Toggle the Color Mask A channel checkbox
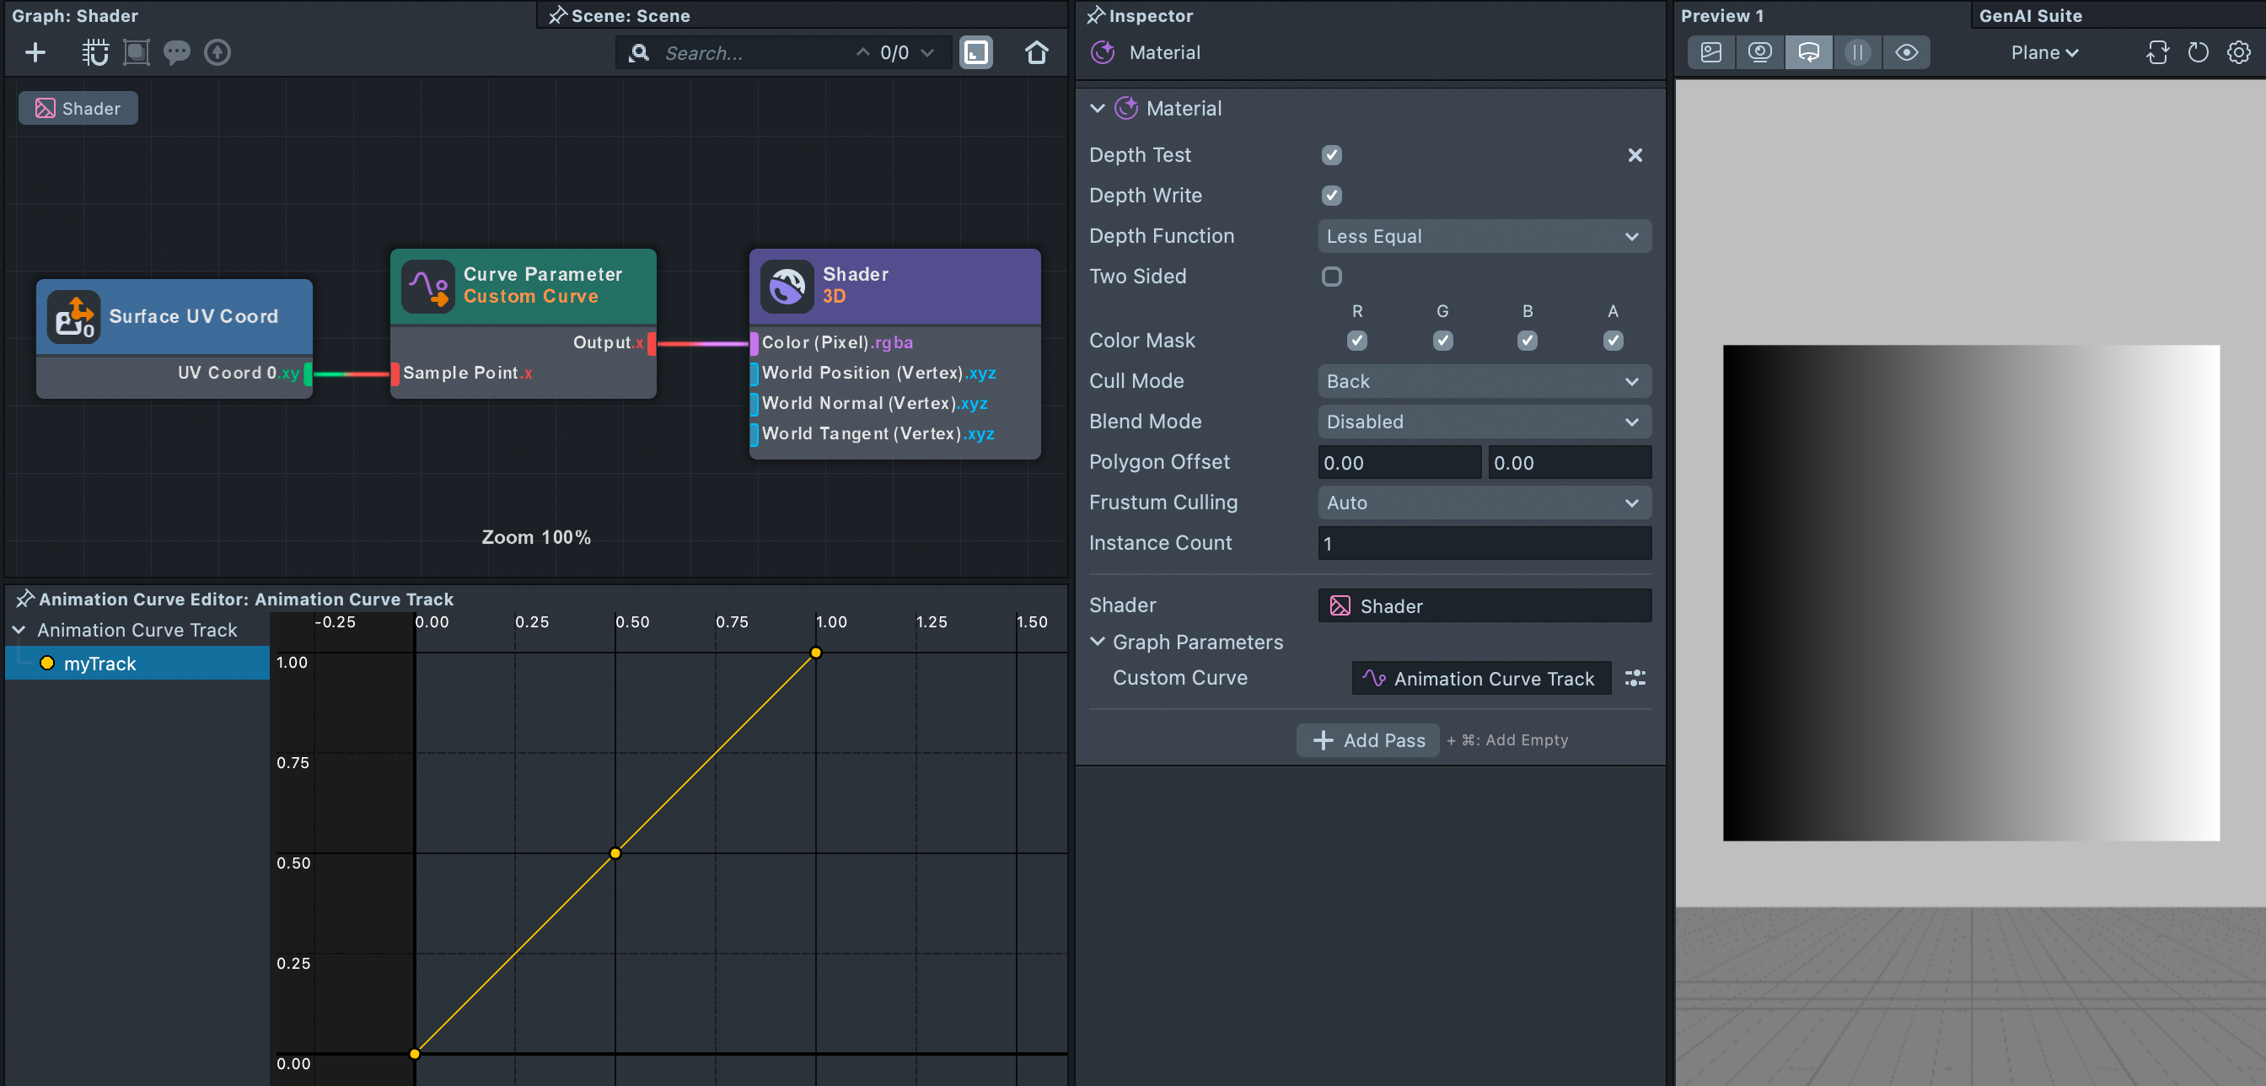The image size is (2266, 1086). [1613, 341]
